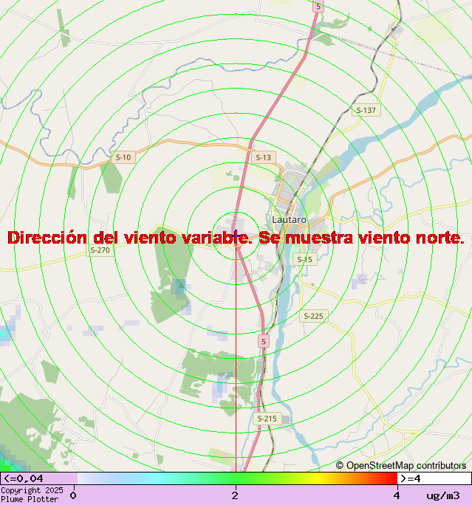The image size is (472, 505).
Task: Click the S-137 road shield
Action: tap(366, 111)
